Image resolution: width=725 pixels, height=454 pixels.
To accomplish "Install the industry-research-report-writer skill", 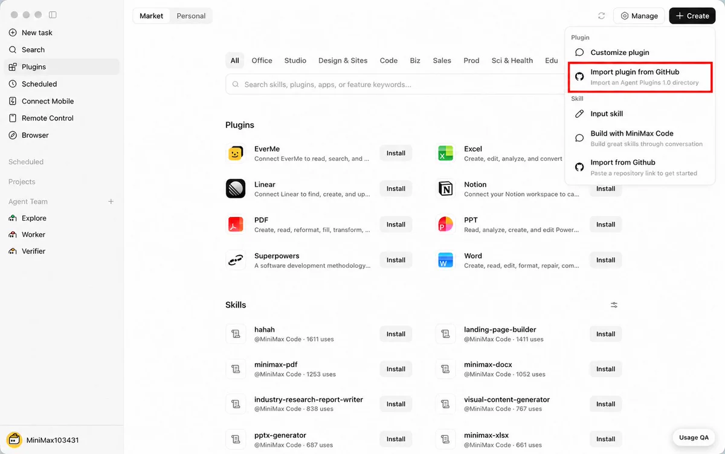I will (396, 404).
